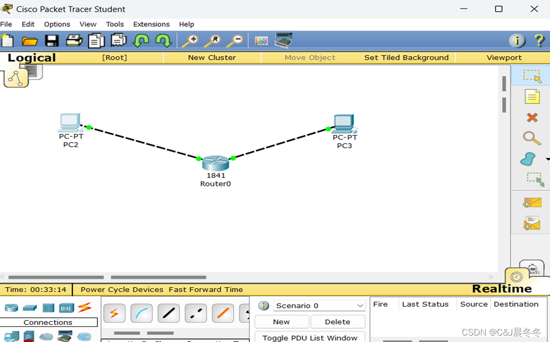Viewport: 550px width, 342px height.
Task: Print using the printer icon
Action: (x=74, y=41)
